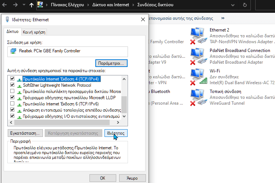Click the protocol list left arrow
The width and height of the screenshot is (275, 183).
coord(11,122)
